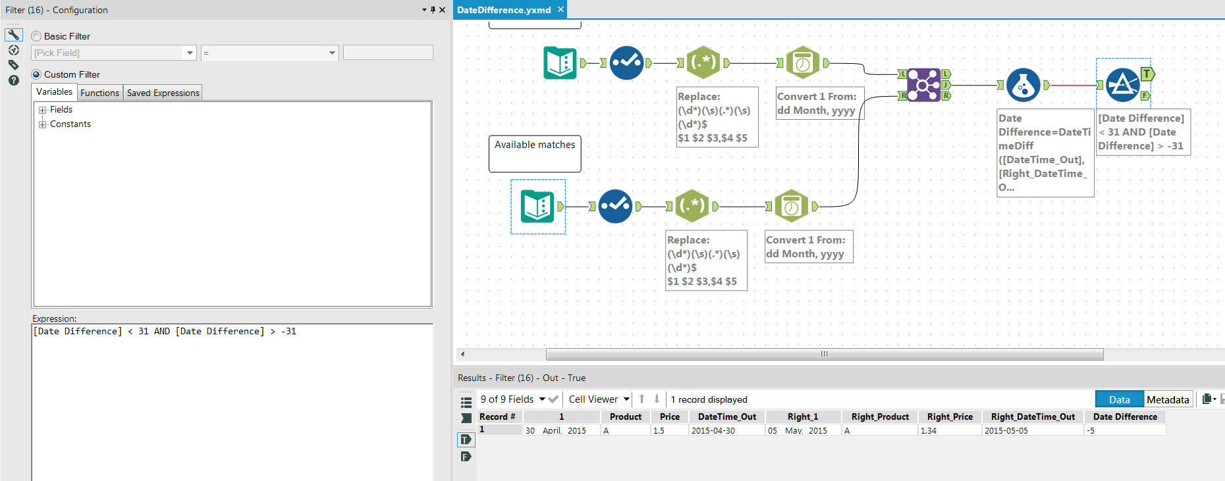Toggle the fields apply checkmark in the results
The image size is (1225, 481).
(553, 399)
